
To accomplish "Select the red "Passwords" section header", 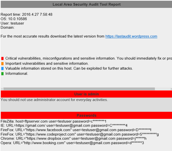I will click(x=86, y=115).
